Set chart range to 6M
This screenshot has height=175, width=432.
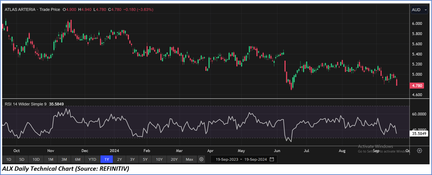[78, 160]
